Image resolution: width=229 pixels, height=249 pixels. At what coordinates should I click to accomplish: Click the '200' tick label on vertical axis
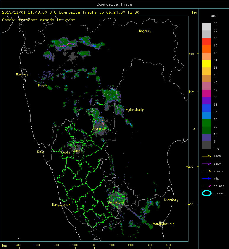pyautogui.click(x=191, y=91)
